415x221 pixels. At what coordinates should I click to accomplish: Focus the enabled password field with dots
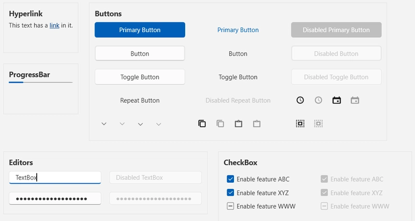(54, 198)
